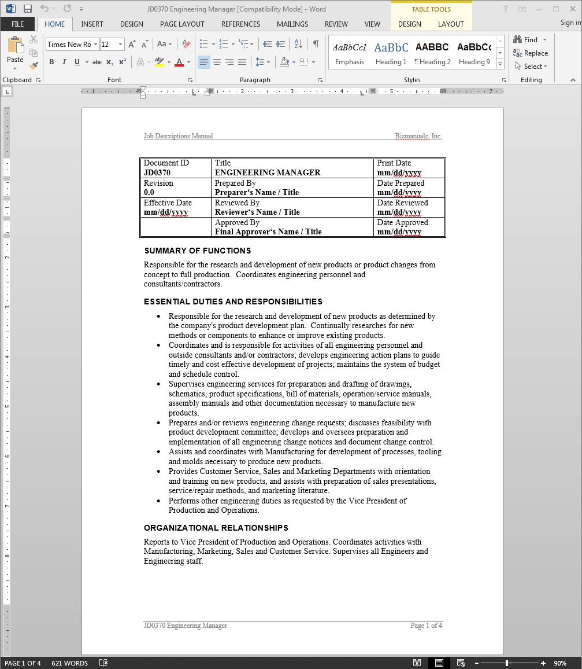Open borders dropdown arrow
582x669 pixels.
[314, 63]
